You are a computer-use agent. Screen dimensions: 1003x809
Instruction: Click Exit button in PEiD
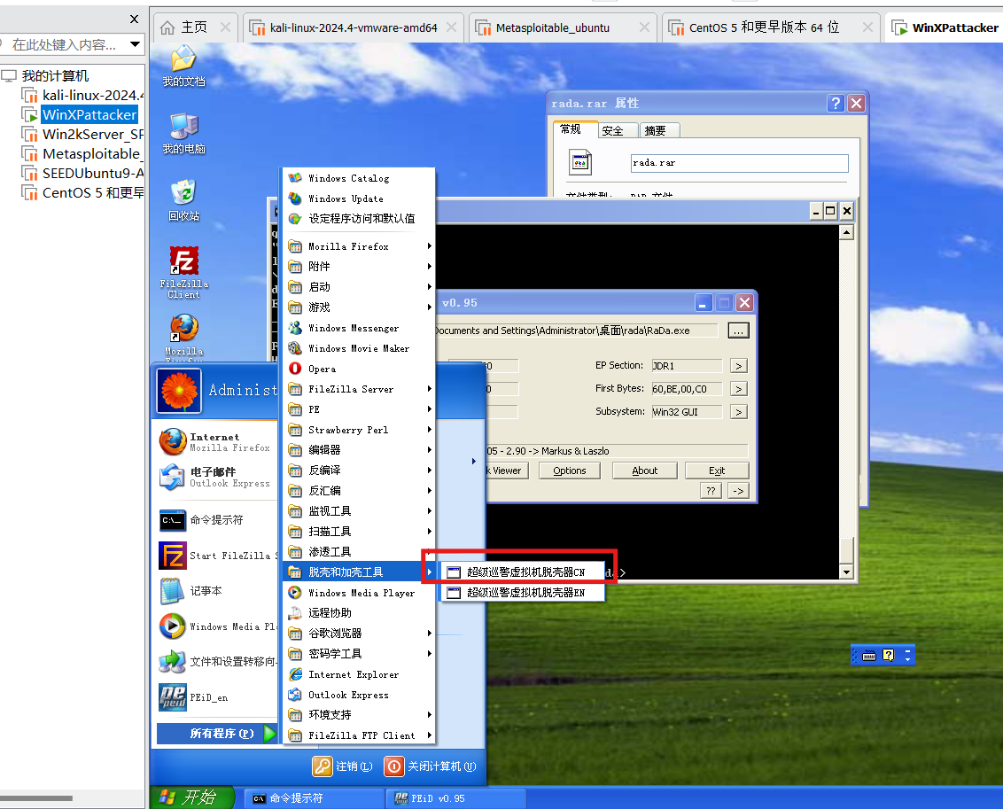pos(717,471)
